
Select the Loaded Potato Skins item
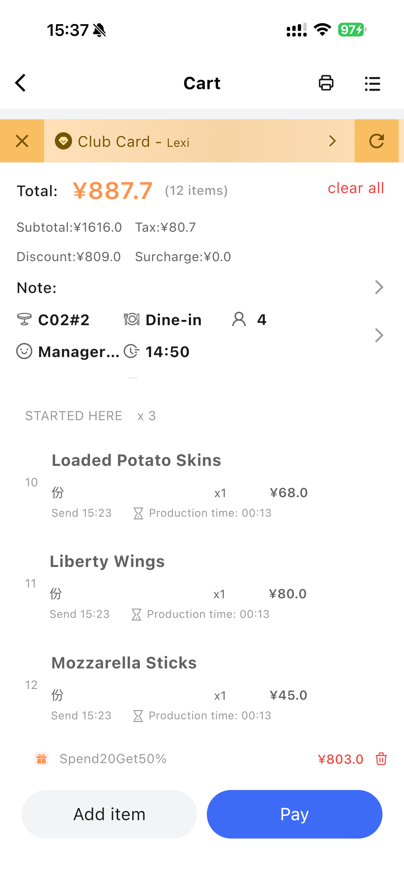coord(136,460)
